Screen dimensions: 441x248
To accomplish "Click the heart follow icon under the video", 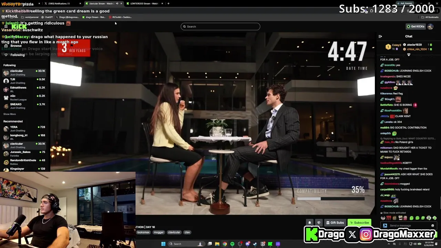I will (x=319, y=223).
